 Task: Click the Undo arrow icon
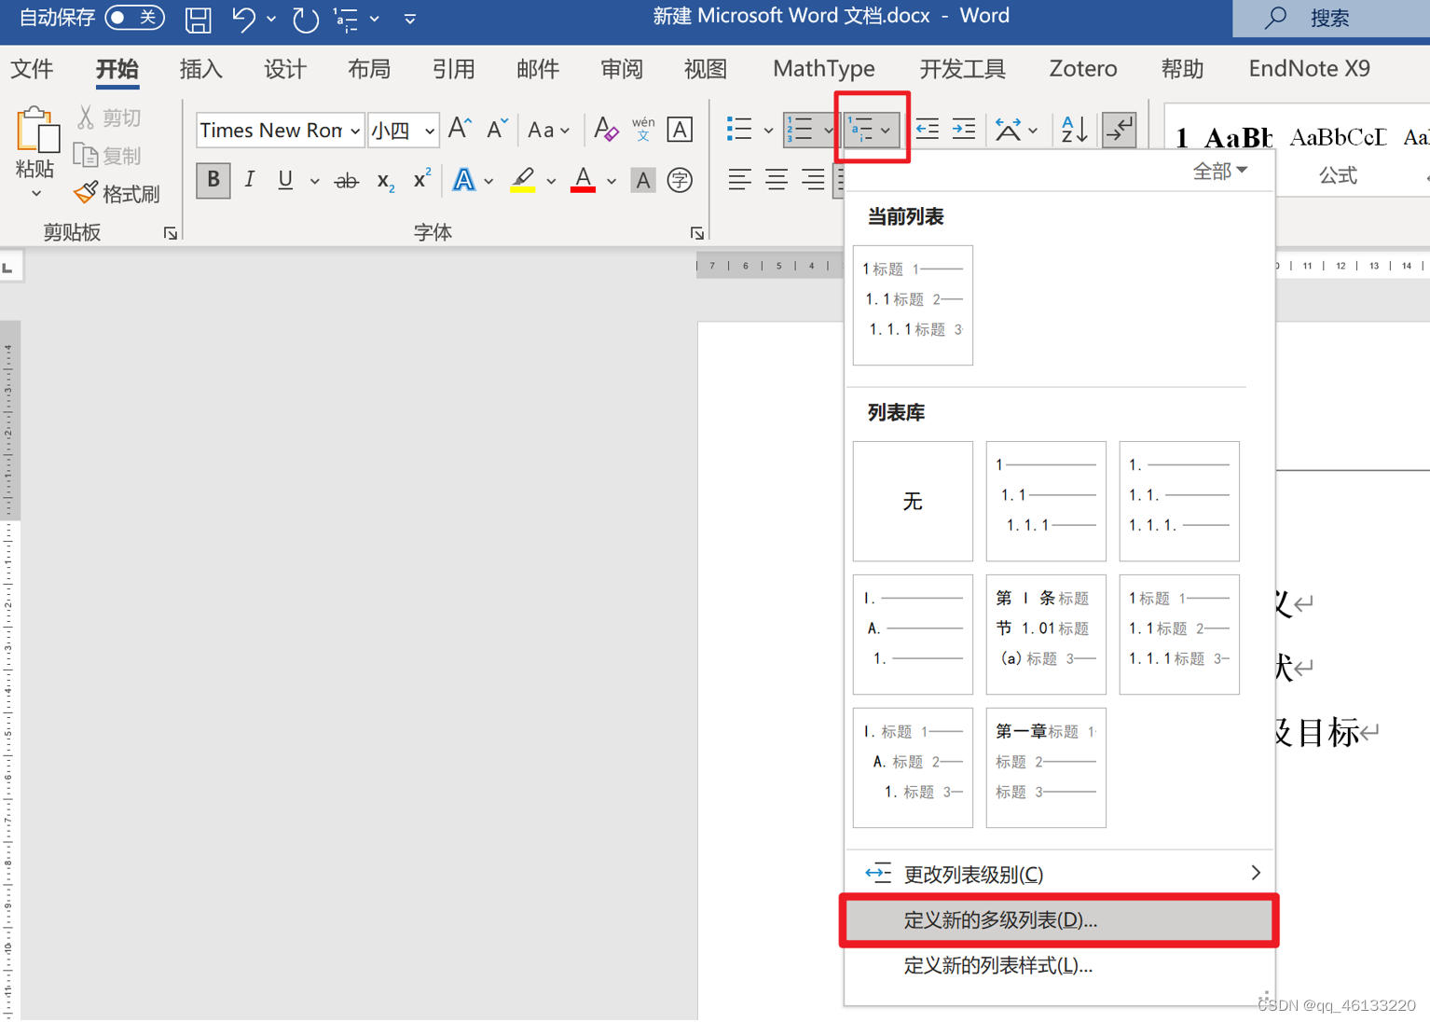pyautogui.click(x=243, y=19)
